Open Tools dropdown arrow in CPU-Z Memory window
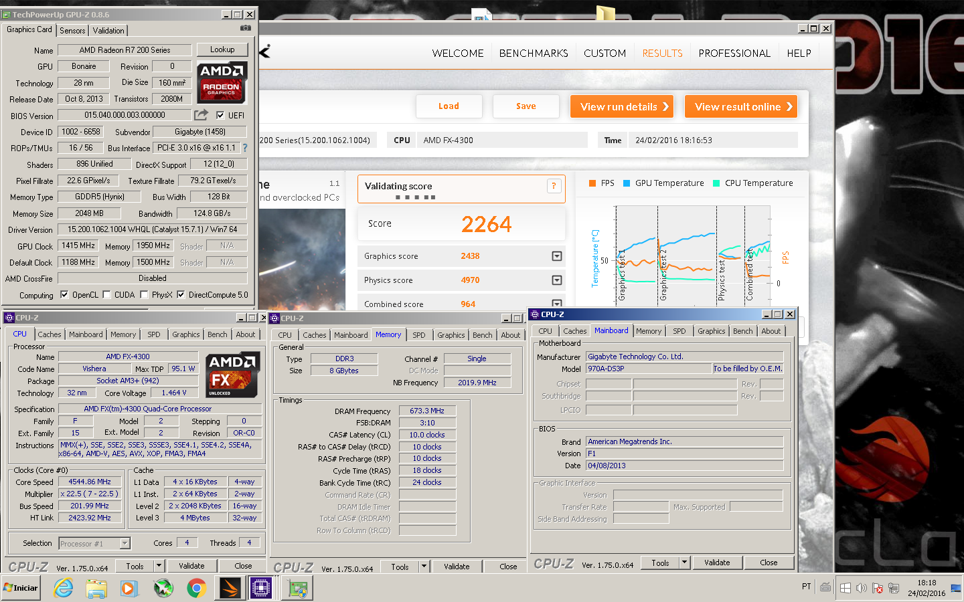 424,567
